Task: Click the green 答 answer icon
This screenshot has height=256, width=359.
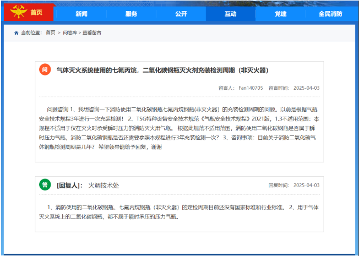Action: 45,185
